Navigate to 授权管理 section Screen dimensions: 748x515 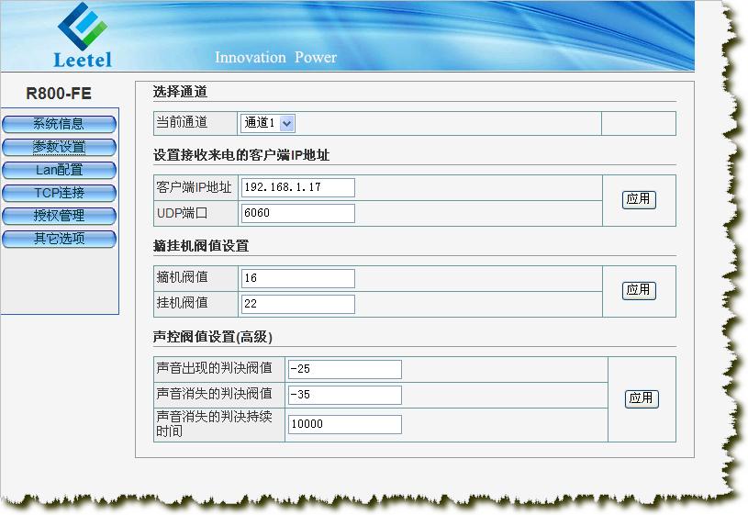pos(59,216)
